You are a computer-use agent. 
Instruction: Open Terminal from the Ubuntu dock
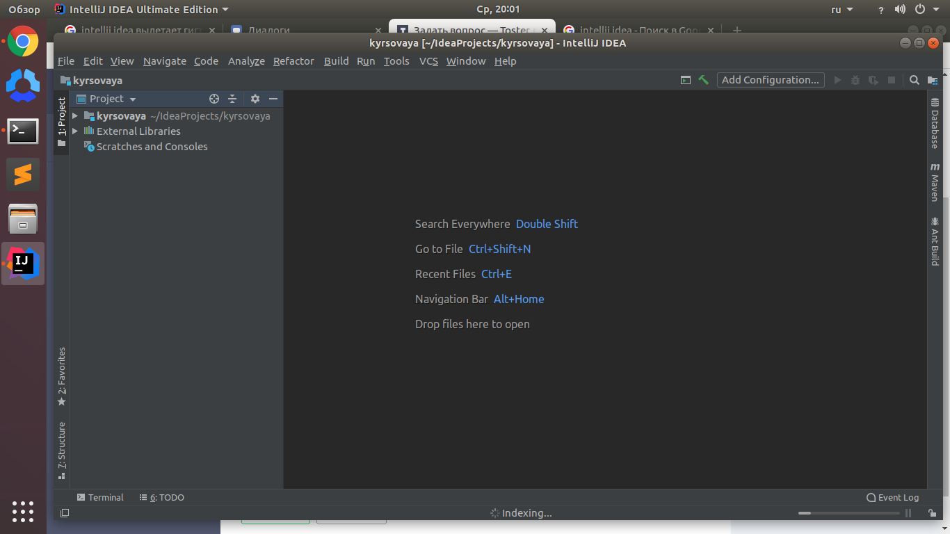click(23, 131)
